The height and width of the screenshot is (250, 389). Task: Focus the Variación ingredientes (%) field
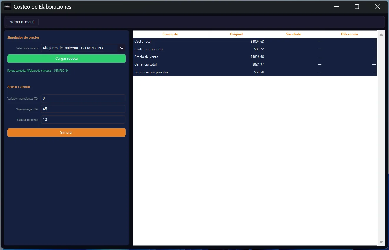(x=83, y=98)
